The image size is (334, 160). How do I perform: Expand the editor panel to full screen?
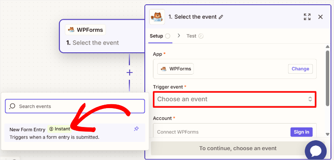(x=307, y=17)
